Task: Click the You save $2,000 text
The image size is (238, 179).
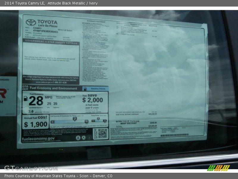Action: 93,99
